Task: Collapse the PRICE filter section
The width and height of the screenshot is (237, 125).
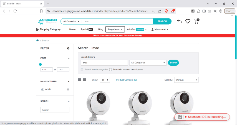Action: (69, 58)
